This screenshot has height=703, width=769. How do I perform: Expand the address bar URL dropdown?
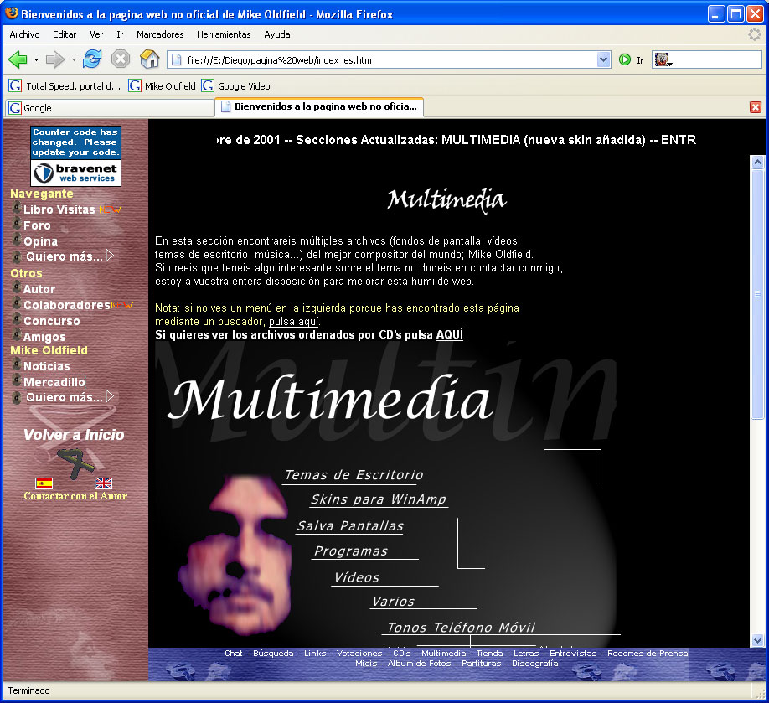(604, 59)
